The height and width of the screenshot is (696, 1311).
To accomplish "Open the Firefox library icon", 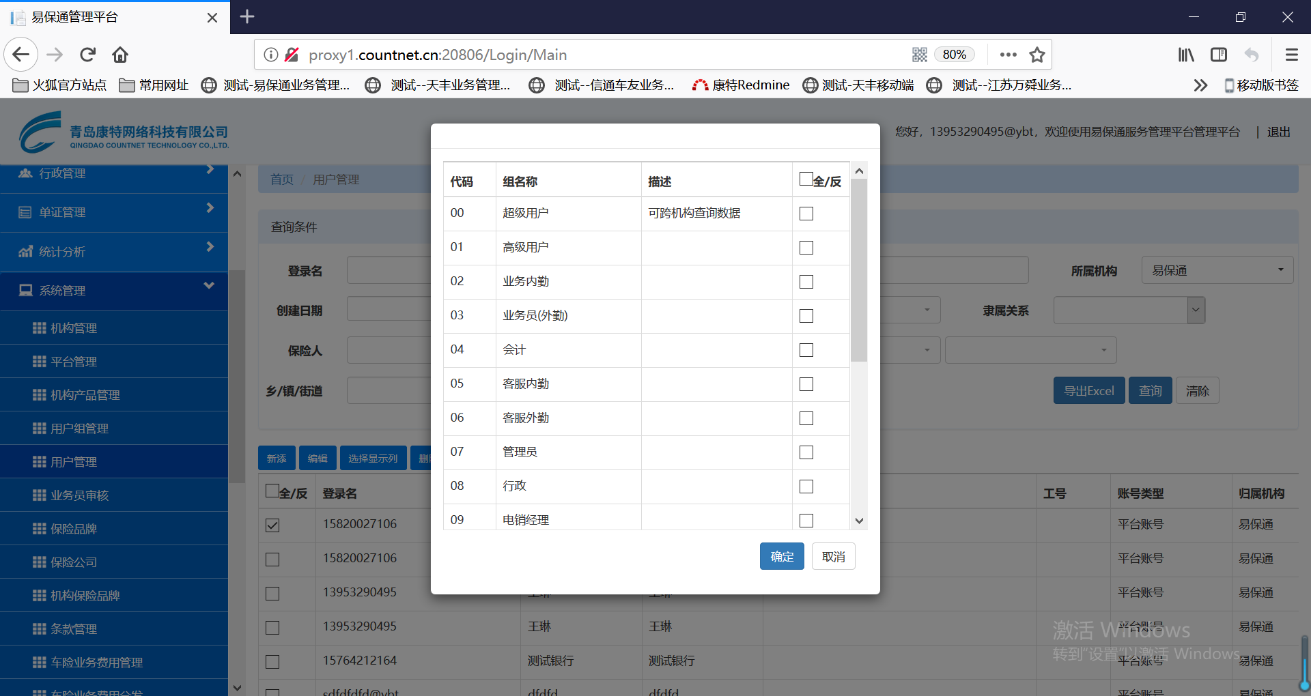I will (1186, 55).
